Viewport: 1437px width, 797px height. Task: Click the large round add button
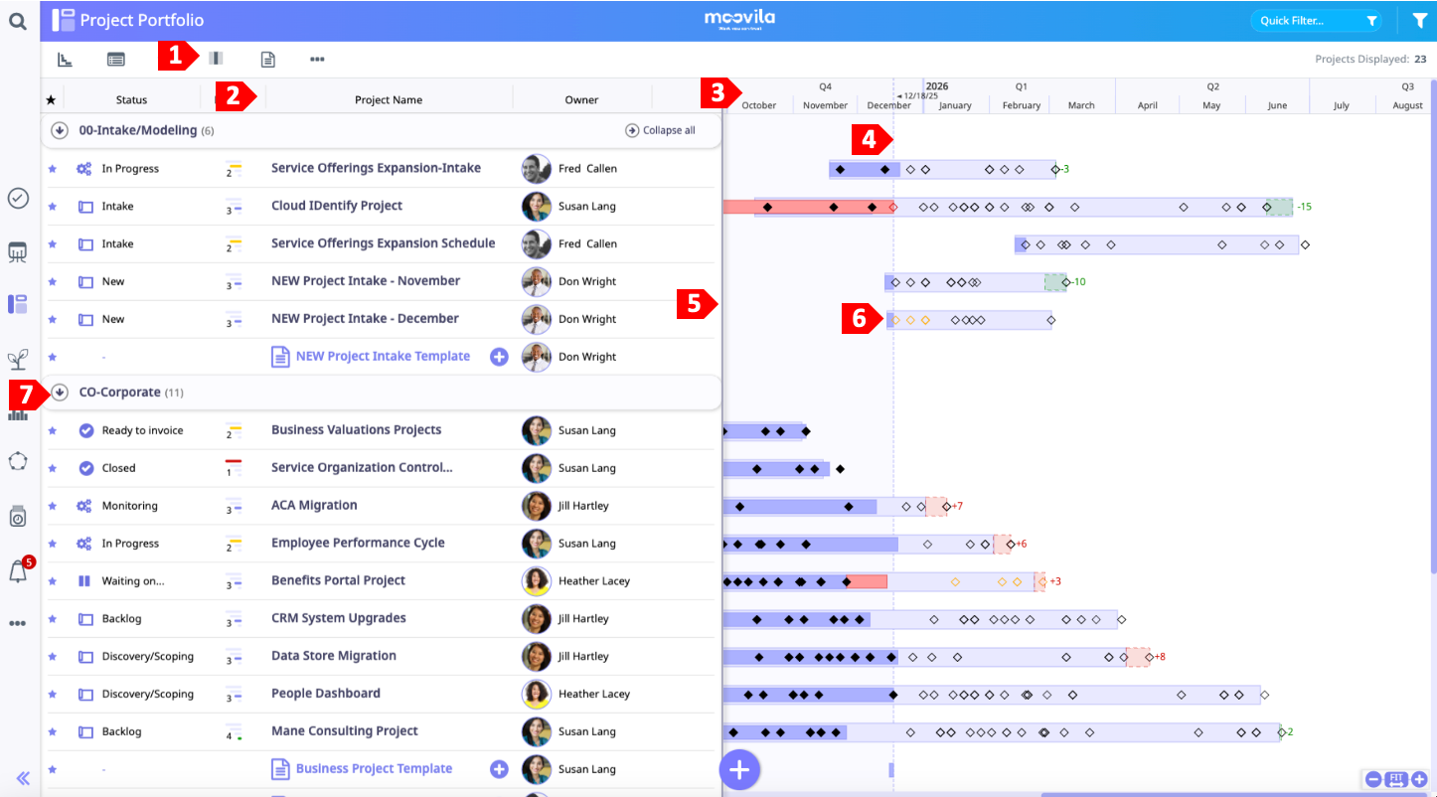739,769
